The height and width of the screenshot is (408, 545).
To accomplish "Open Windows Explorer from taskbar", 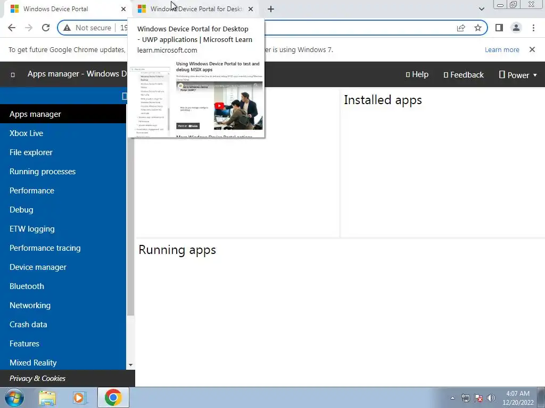I will (47, 397).
